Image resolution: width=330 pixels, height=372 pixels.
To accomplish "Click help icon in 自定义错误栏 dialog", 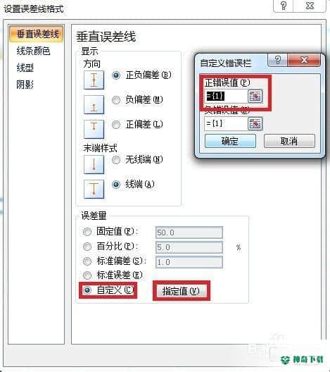I will [x=277, y=60].
